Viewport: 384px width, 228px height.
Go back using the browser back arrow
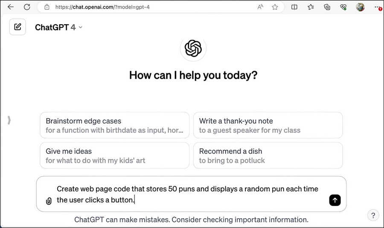coord(11,7)
